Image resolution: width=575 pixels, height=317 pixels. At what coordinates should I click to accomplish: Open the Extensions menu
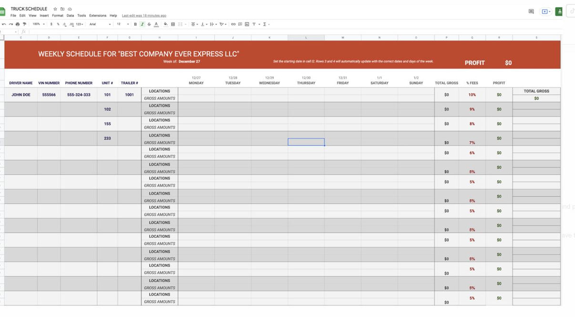pyautogui.click(x=97, y=15)
